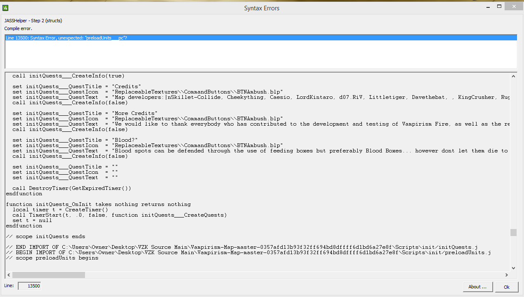Click the 'Compile error.' label
This screenshot has height=297, width=524.
18,29
